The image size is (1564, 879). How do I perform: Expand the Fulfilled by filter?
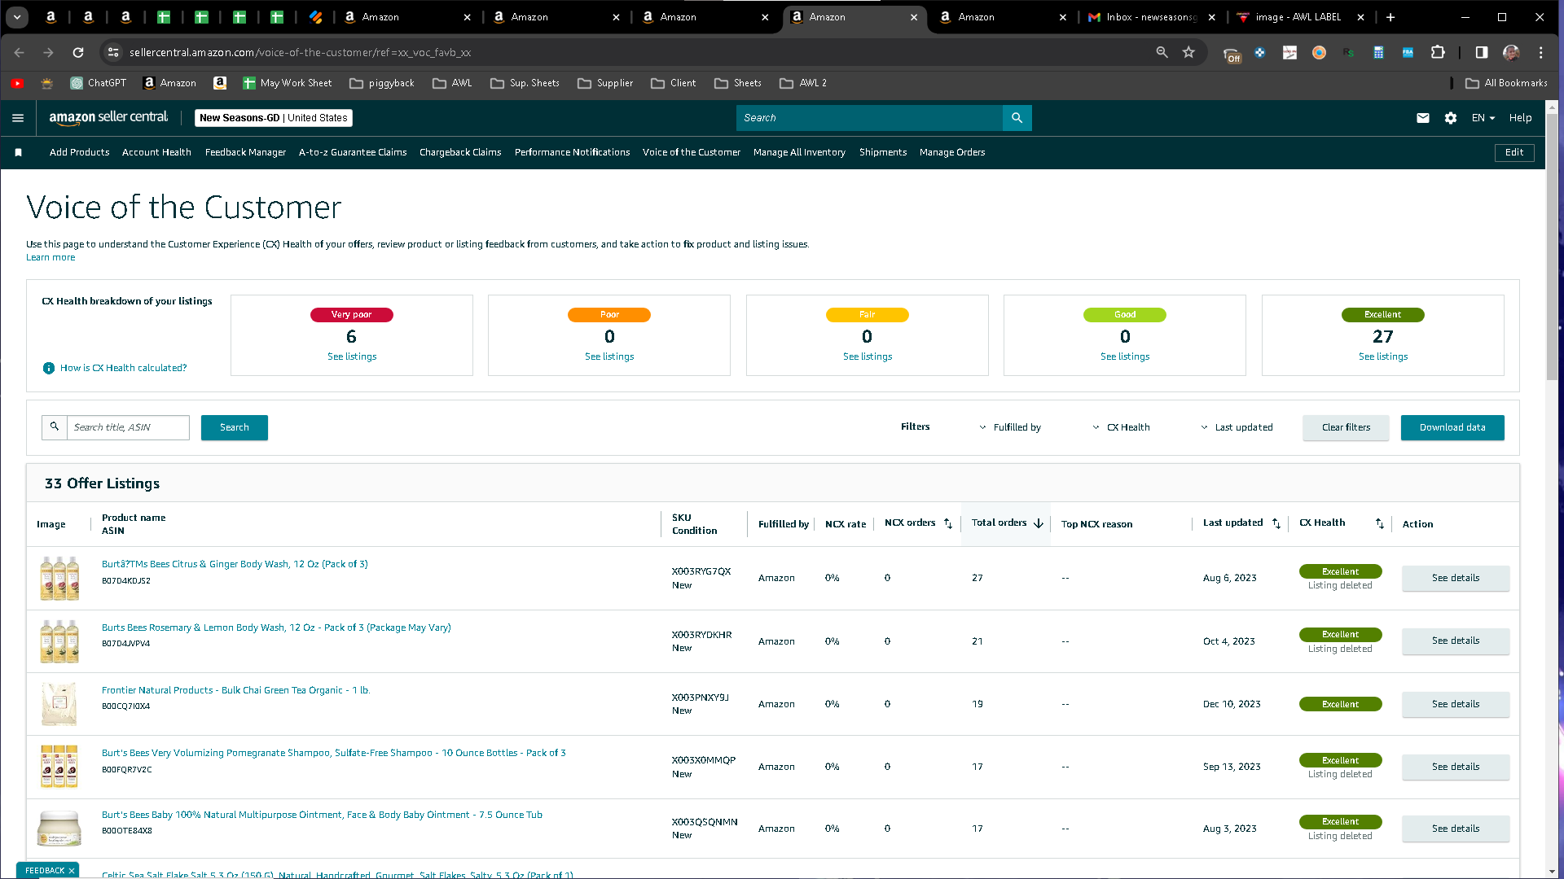[1010, 427]
